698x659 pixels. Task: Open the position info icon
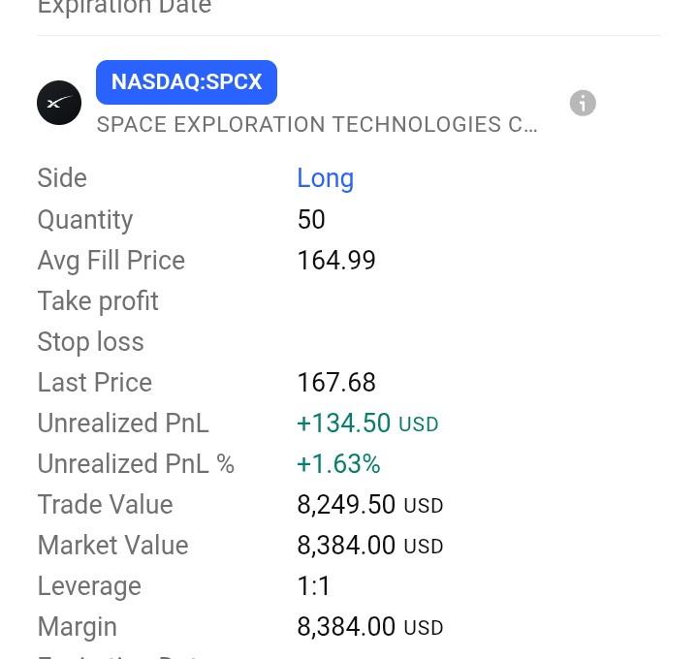tap(583, 103)
